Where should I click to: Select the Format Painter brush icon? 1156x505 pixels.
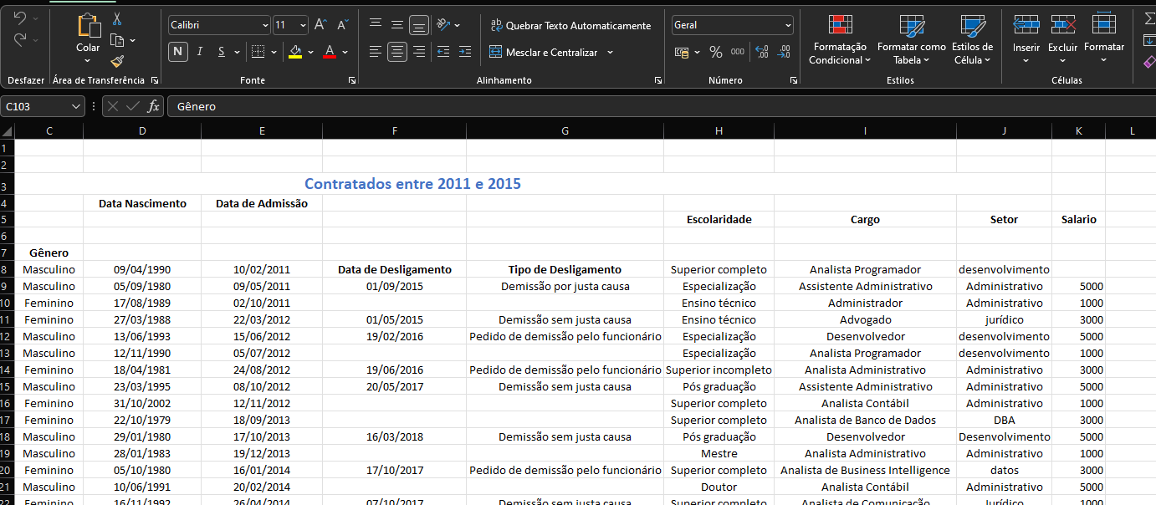click(117, 61)
